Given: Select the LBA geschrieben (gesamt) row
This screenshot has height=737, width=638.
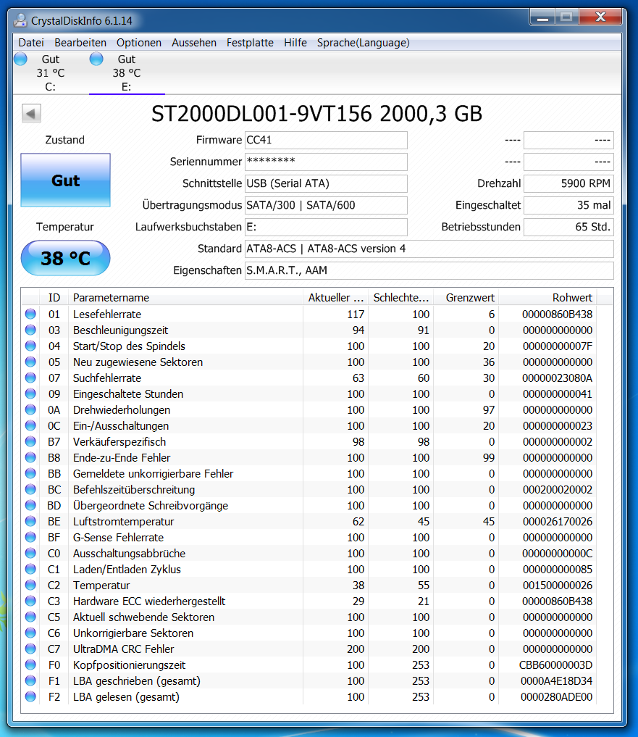Looking at the screenshot, I should (309, 681).
